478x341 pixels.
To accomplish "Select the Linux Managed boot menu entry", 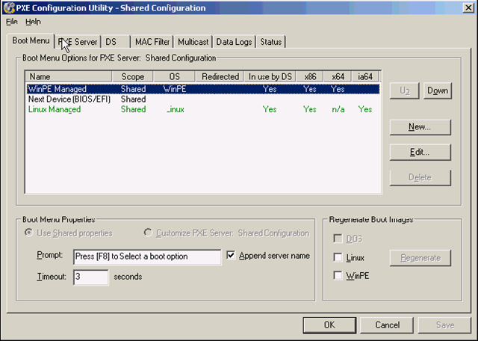I will click(55, 109).
